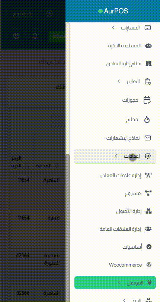
Task: Click the essentials checkmark badge icon
Action: point(149,247)
